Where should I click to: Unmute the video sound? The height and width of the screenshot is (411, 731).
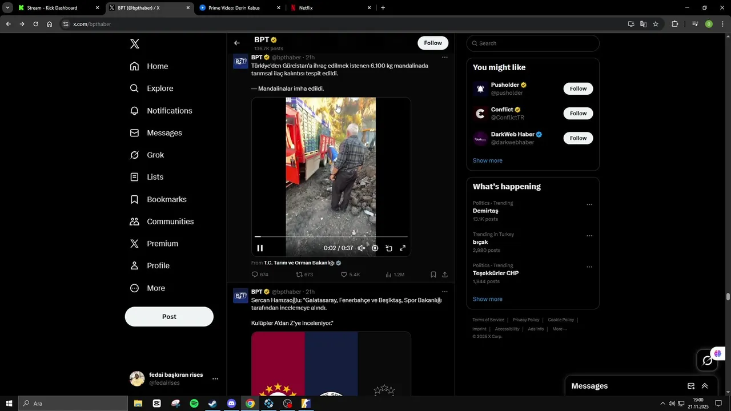tap(362, 248)
